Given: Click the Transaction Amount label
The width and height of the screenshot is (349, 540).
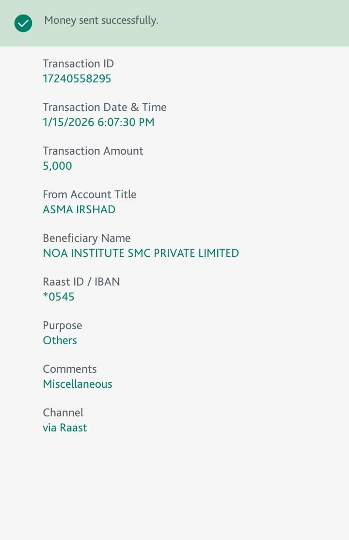Looking at the screenshot, I should click(x=93, y=151).
